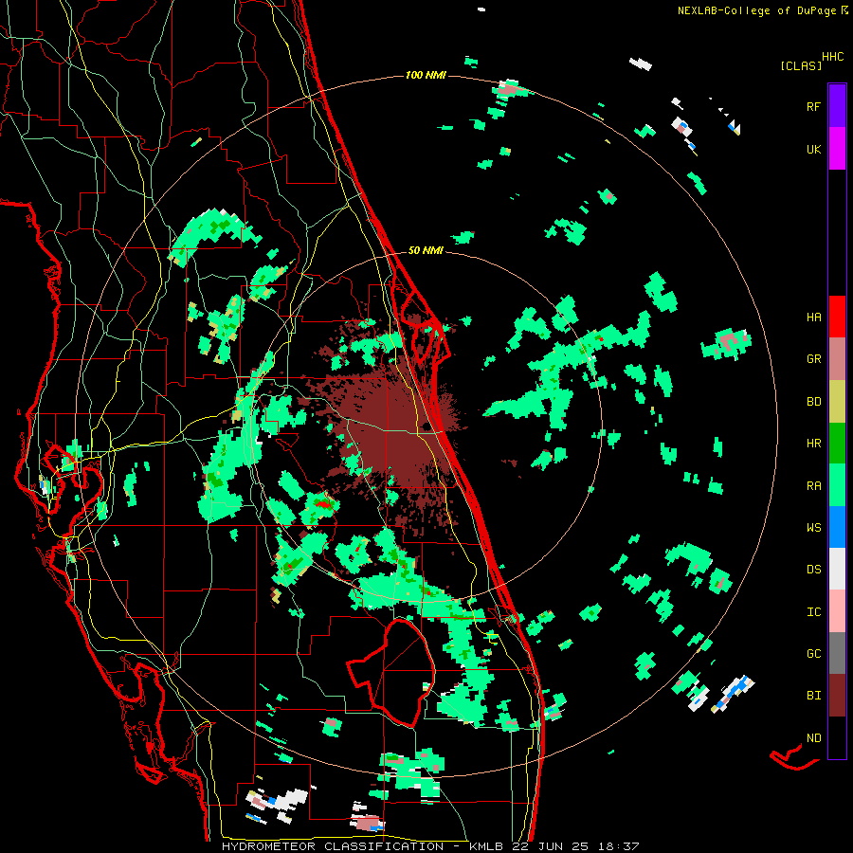Click the GC legend label
The height and width of the screenshot is (853, 853).
click(x=813, y=654)
